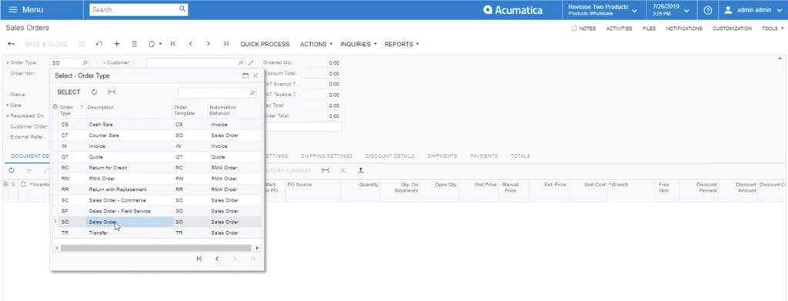Go back using the left arrow icon

11,44
